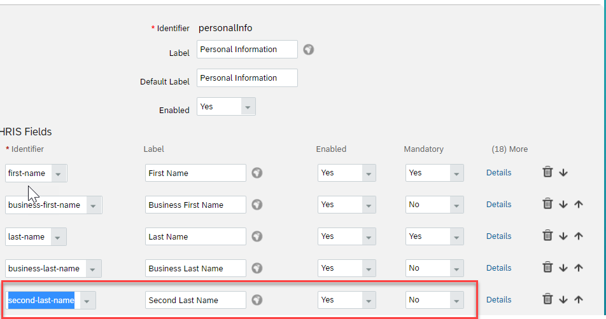Move first-name row down with arrow

[x=563, y=172]
